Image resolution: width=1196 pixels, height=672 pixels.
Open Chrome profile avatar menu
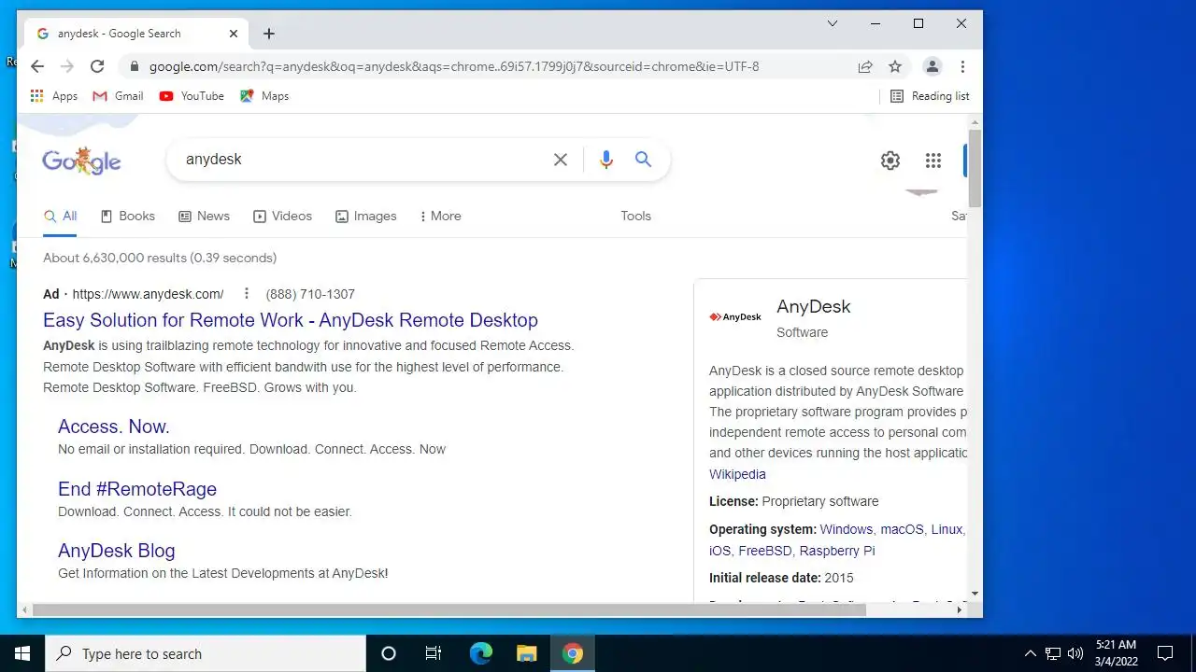click(932, 66)
